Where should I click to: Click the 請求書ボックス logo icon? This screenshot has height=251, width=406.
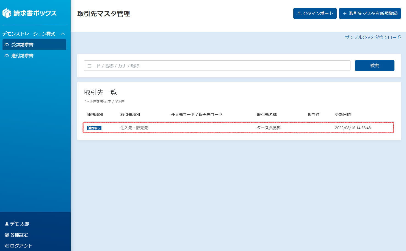point(7,13)
